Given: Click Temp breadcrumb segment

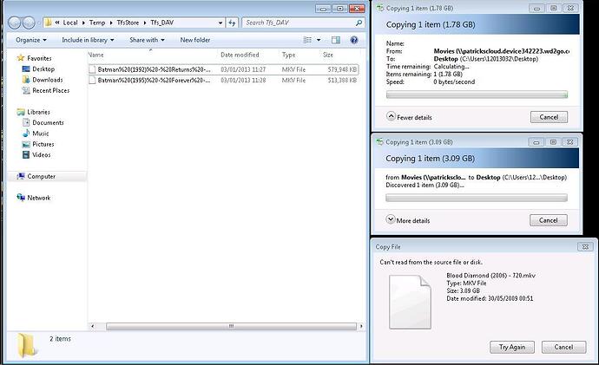Looking at the screenshot, I should click(97, 23).
